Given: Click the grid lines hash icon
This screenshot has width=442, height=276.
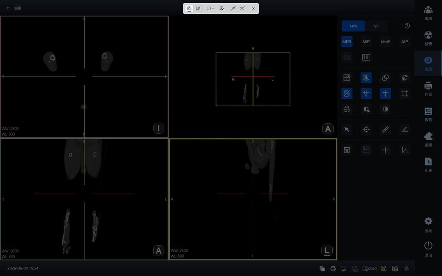Looking at the screenshot, I should tap(405, 93).
